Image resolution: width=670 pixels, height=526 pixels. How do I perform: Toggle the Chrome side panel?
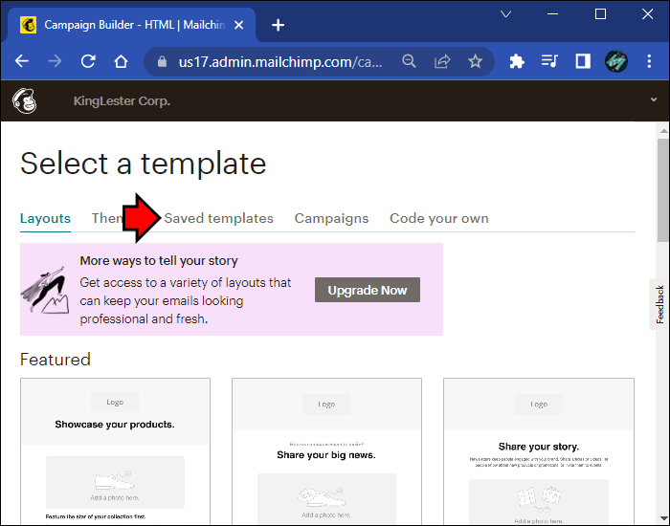[582, 61]
